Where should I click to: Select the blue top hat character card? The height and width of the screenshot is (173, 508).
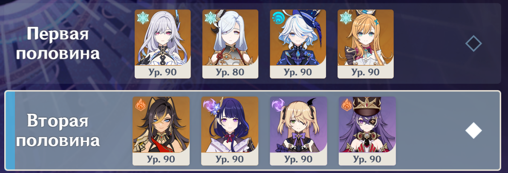[298, 44]
